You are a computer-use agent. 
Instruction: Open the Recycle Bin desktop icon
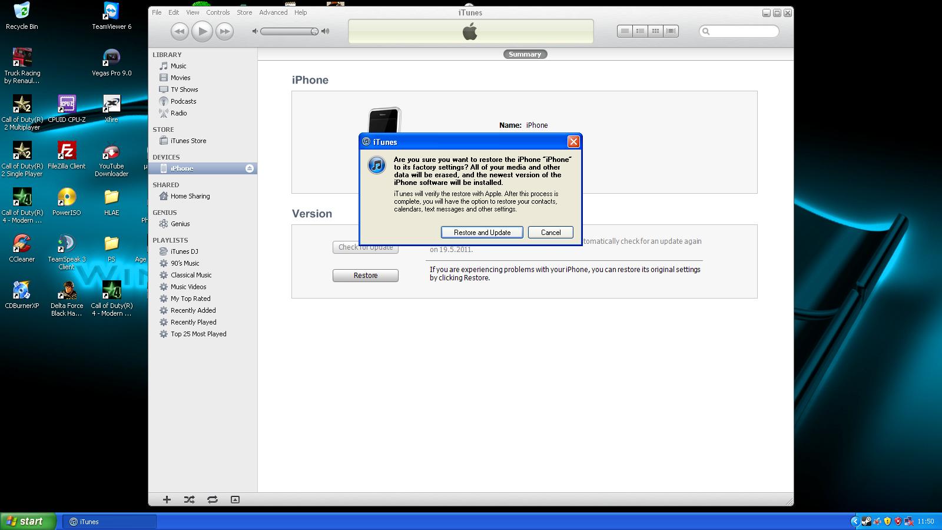point(22,16)
